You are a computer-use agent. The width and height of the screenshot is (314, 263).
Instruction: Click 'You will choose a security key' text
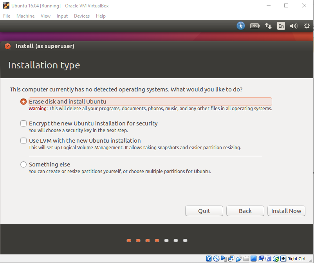(x=78, y=131)
